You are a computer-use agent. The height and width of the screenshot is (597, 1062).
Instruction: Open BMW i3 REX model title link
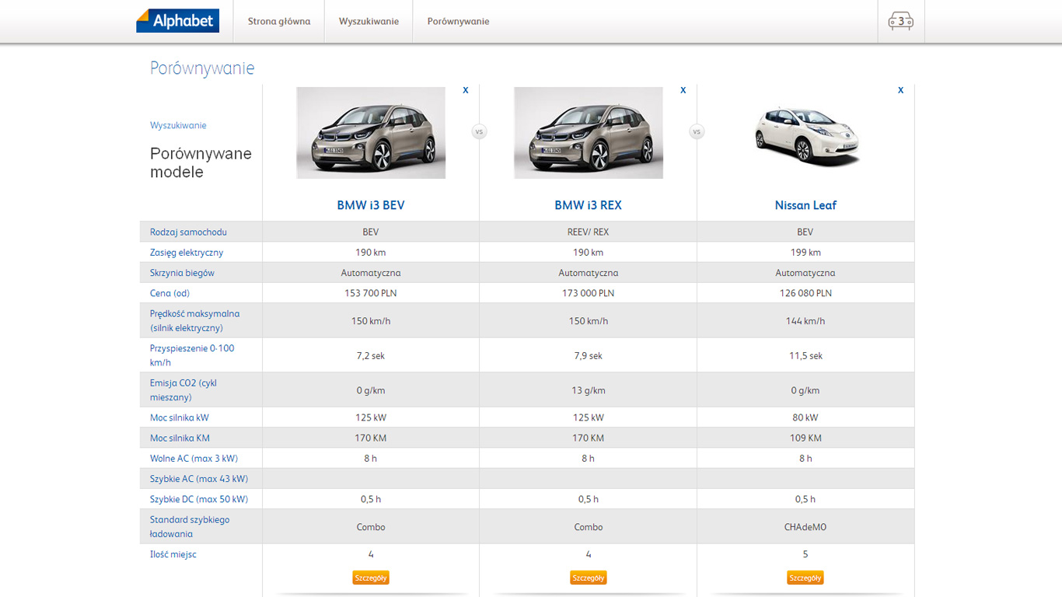point(589,205)
